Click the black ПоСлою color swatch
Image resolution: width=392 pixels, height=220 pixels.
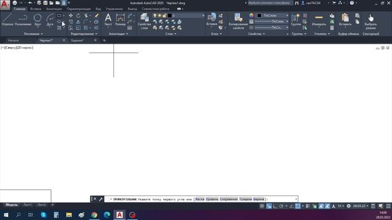click(259, 15)
